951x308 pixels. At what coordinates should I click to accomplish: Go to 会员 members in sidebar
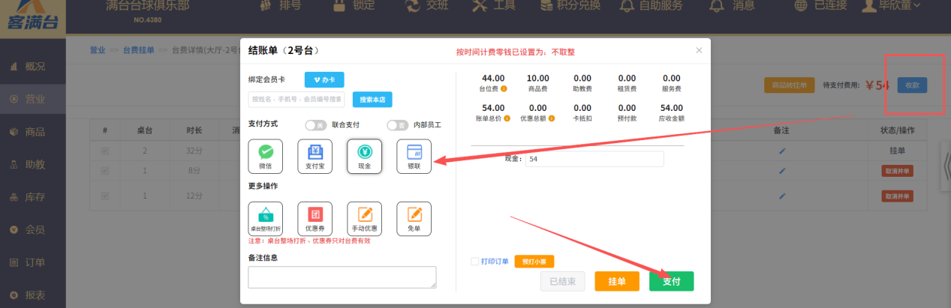[33, 229]
